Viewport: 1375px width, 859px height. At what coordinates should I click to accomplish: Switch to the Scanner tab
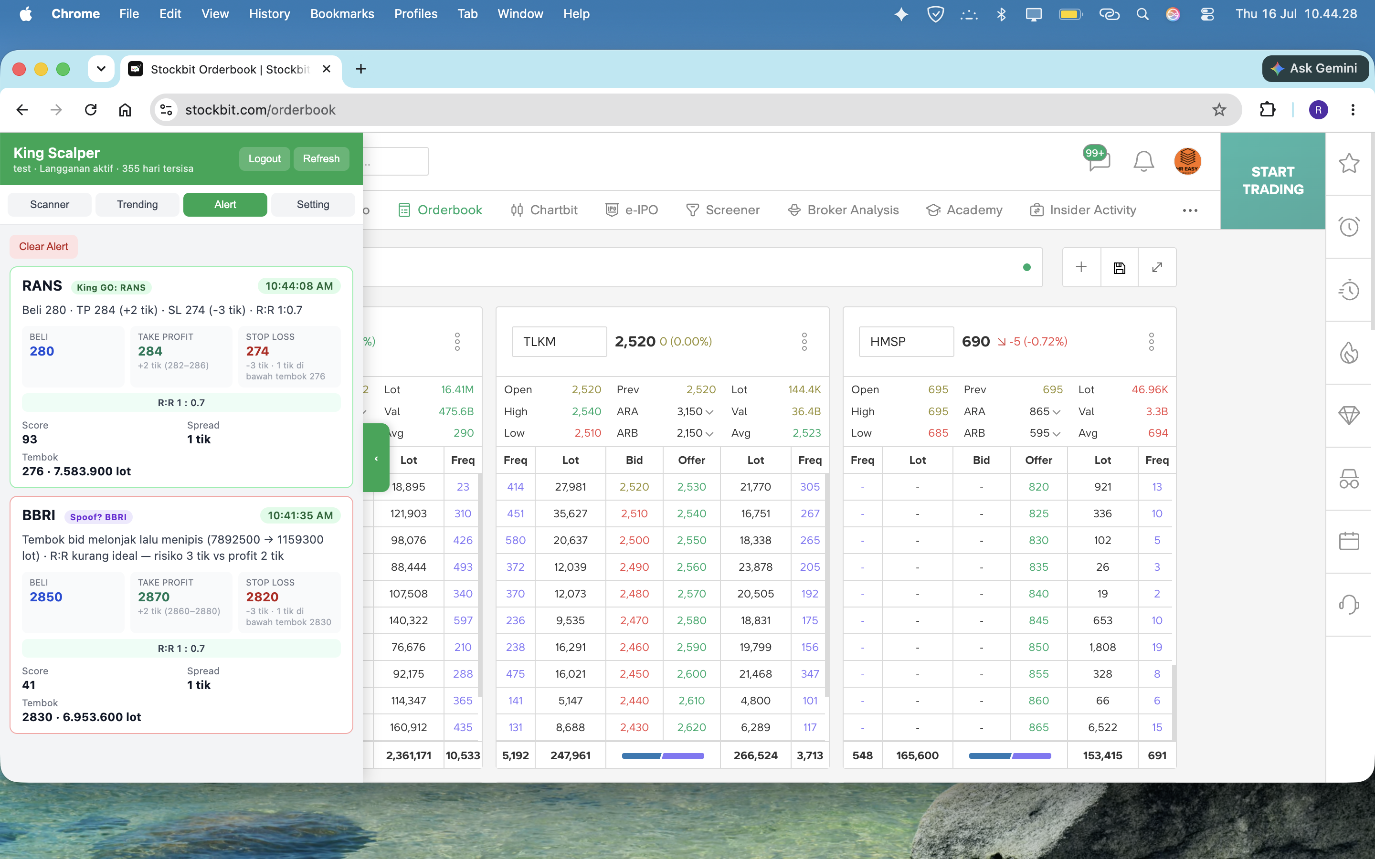(50, 205)
